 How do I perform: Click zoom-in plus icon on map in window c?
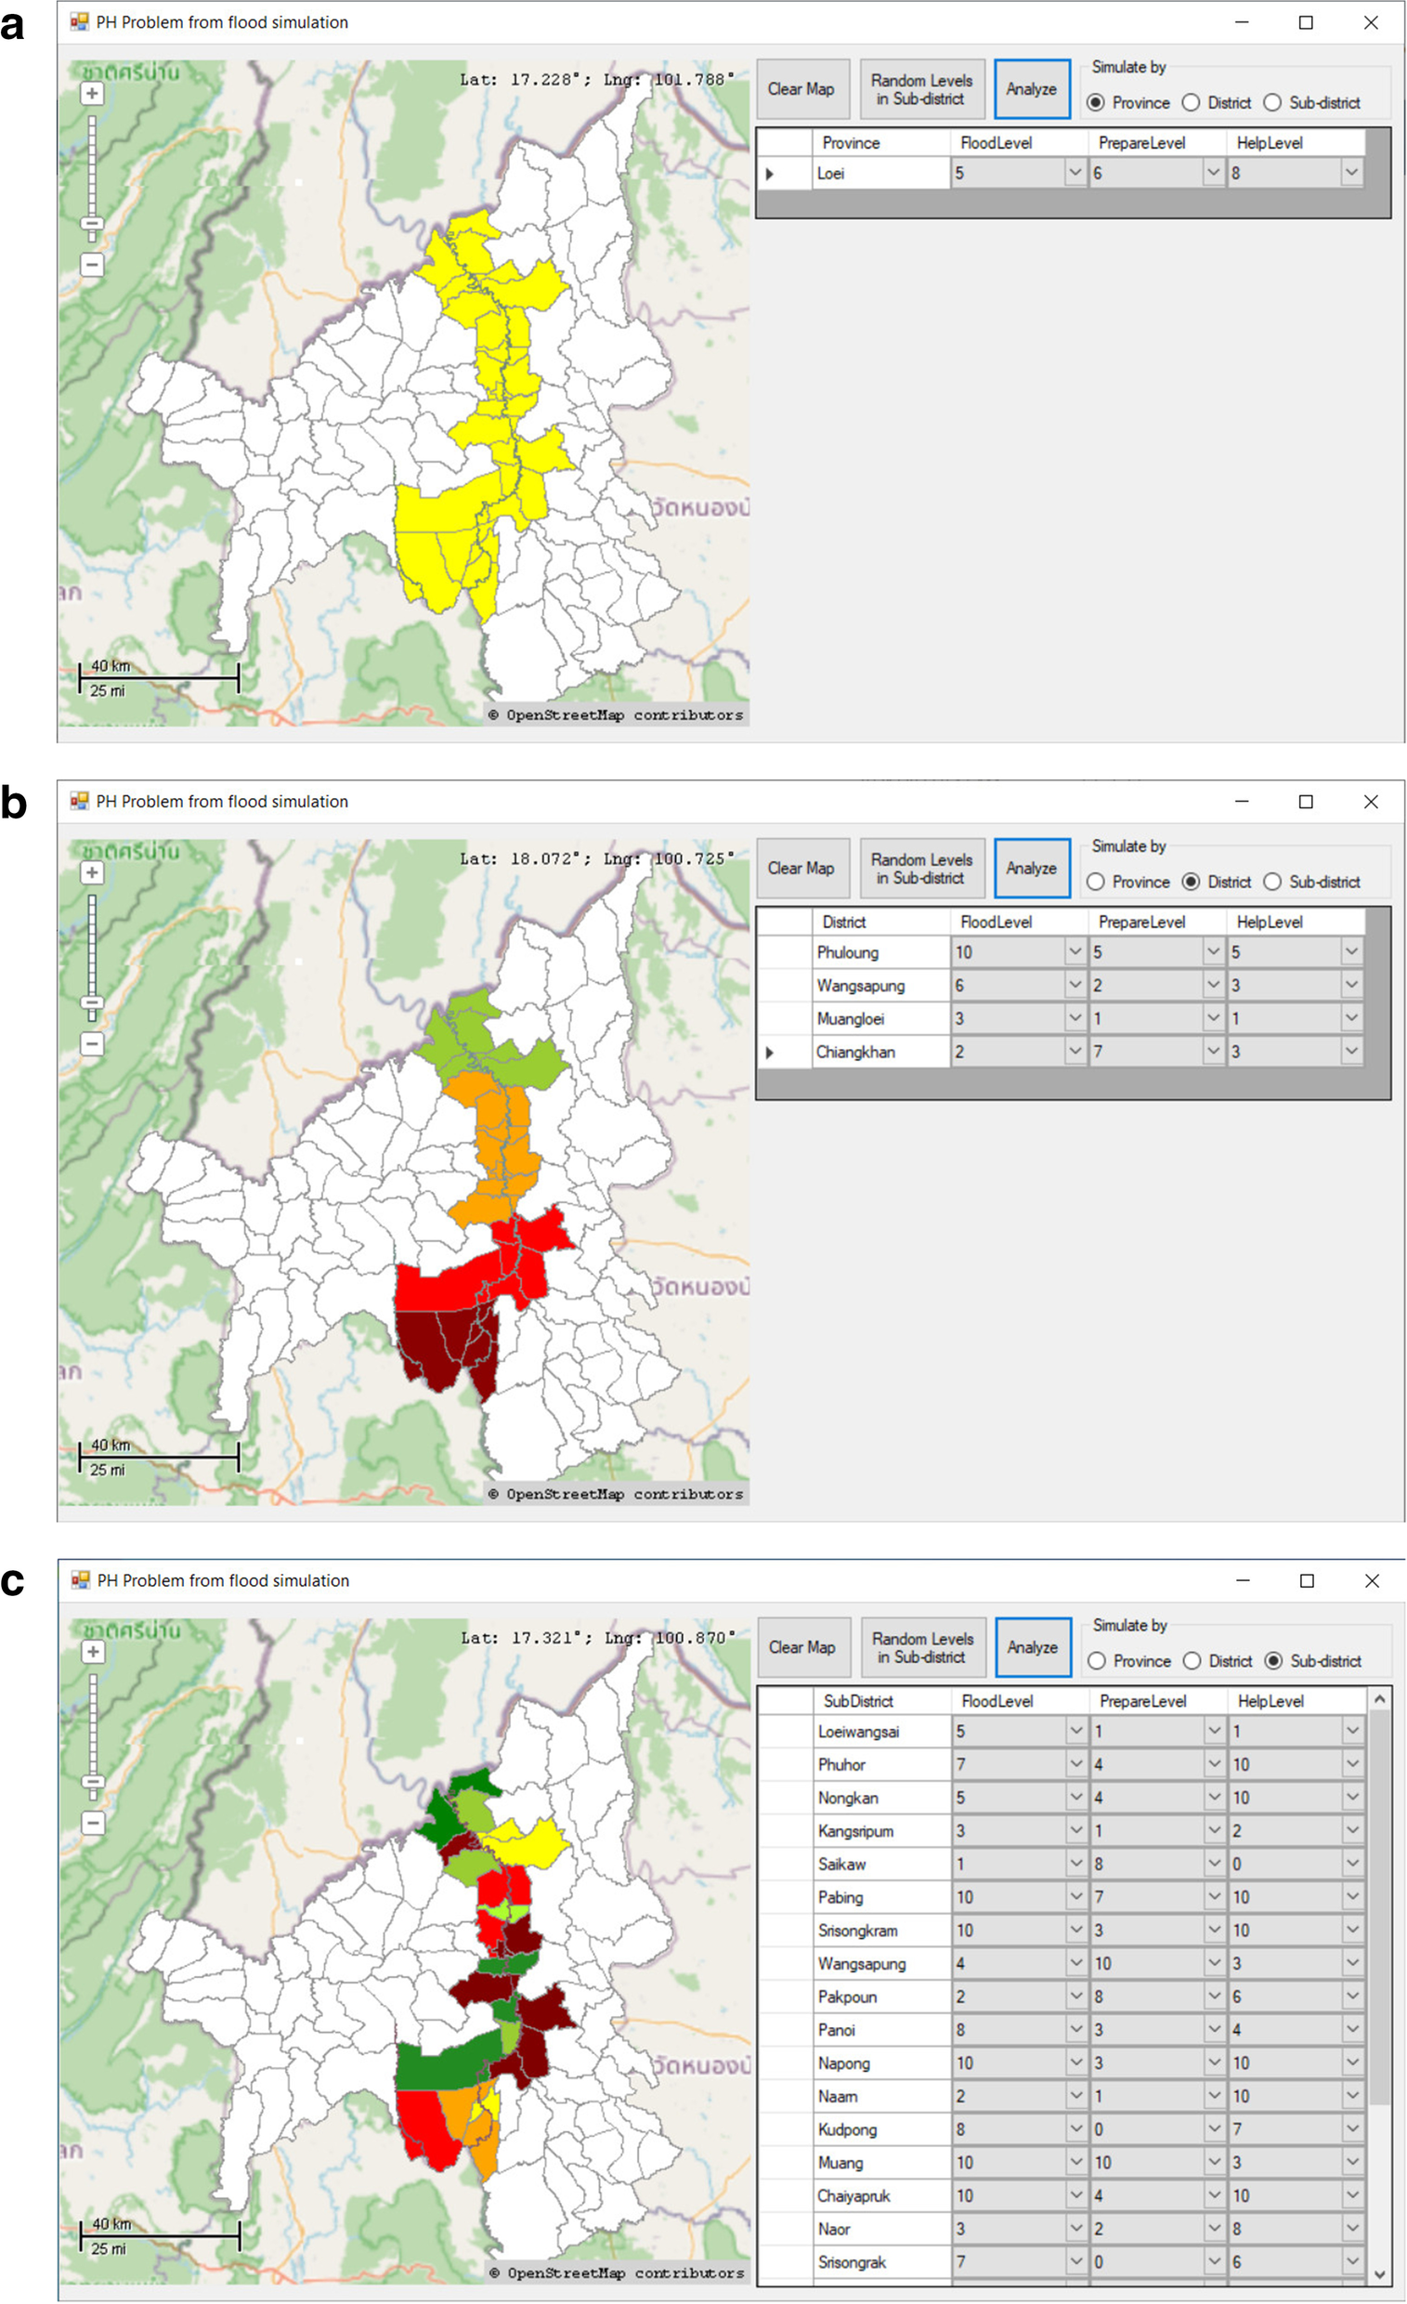click(x=93, y=1651)
